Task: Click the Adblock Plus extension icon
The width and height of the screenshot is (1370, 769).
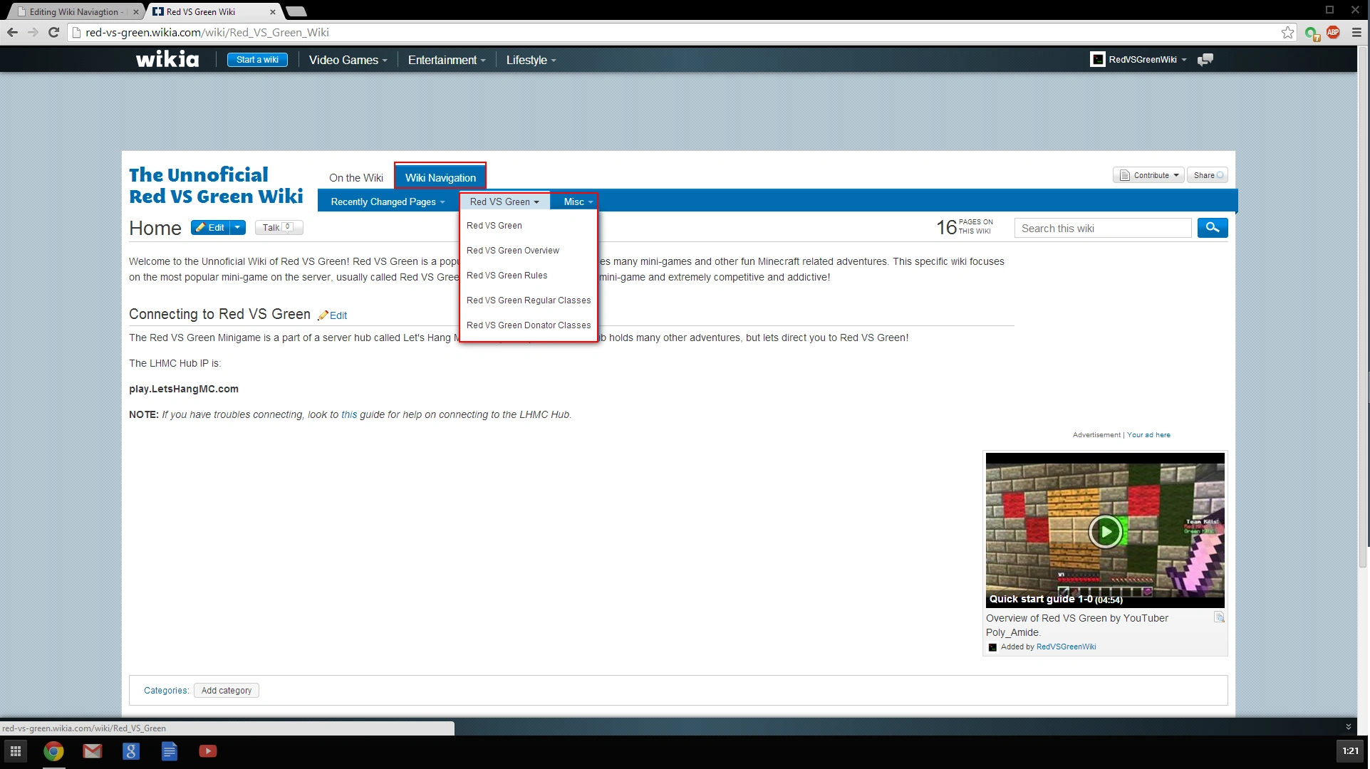Action: point(1333,32)
